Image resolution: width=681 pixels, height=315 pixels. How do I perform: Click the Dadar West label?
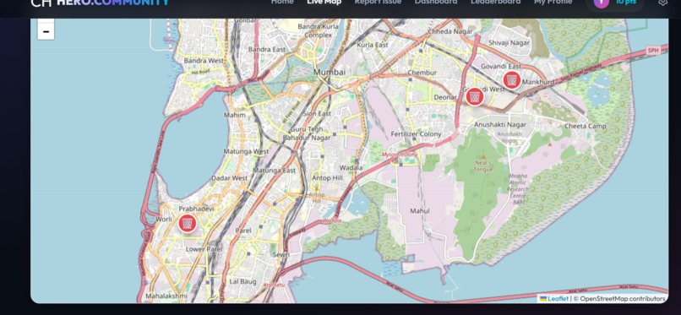(x=229, y=178)
